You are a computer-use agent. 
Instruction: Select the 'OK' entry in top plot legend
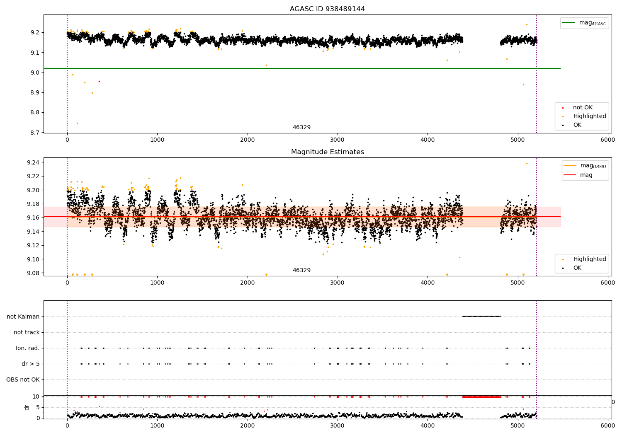point(577,125)
